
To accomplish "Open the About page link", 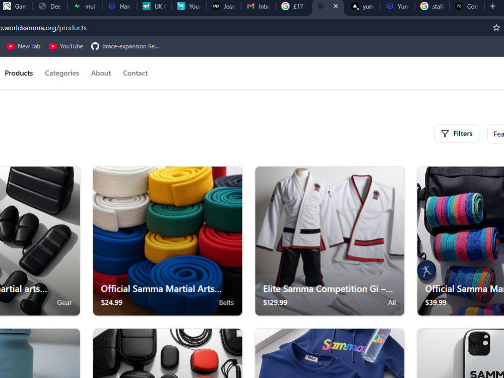I will [x=101, y=73].
